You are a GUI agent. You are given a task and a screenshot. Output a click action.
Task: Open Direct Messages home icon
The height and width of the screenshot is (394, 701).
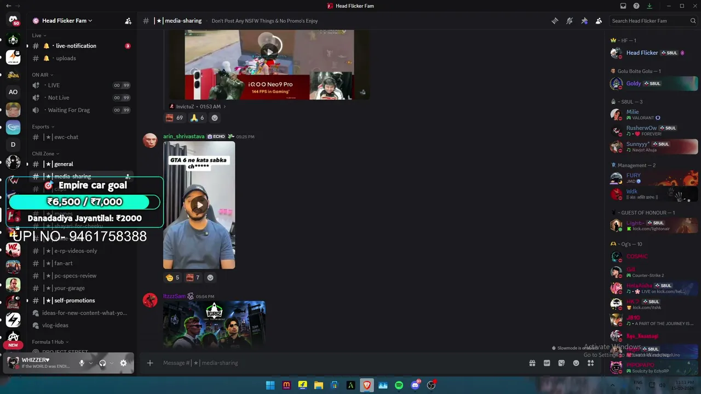click(13, 20)
